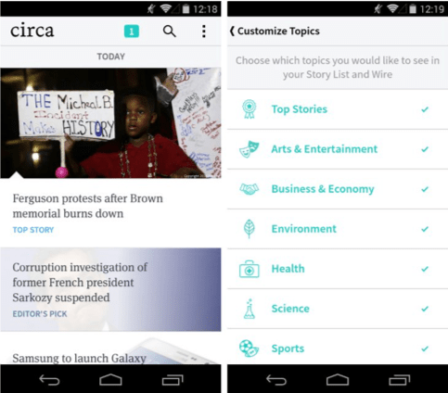Image resolution: width=448 pixels, height=393 pixels.
Task: Click the Top Stories ribbon icon
Action: click(249, 109)
